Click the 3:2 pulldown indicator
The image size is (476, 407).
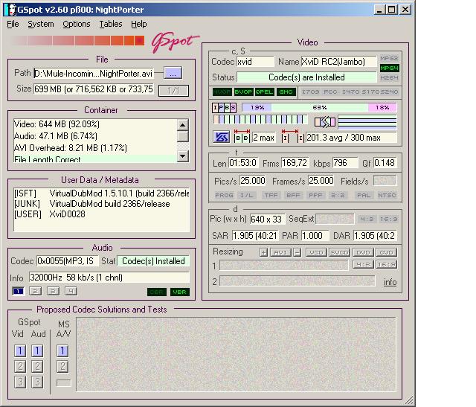[x=338, y=195]
